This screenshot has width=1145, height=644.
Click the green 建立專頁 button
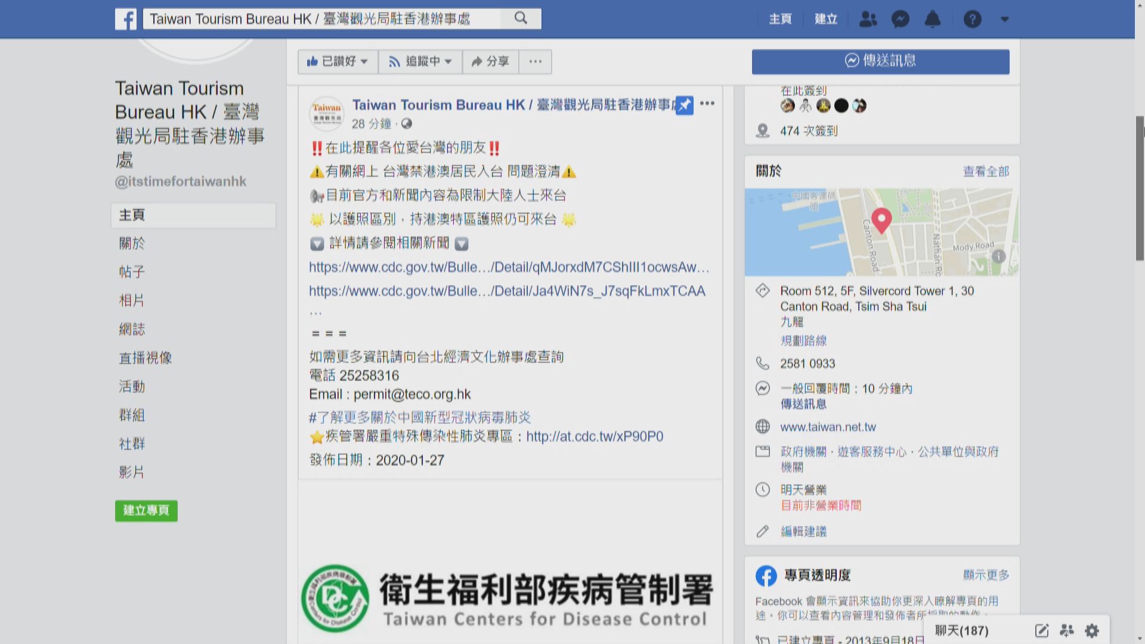146,510
